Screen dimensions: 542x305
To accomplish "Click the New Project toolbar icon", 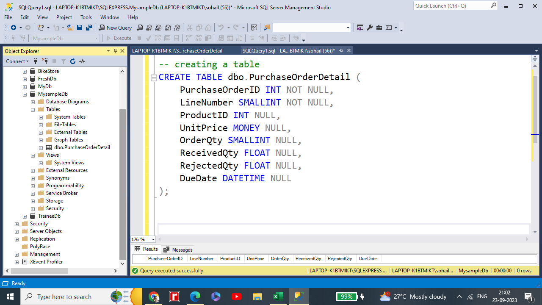I will (x=41, y=28).
